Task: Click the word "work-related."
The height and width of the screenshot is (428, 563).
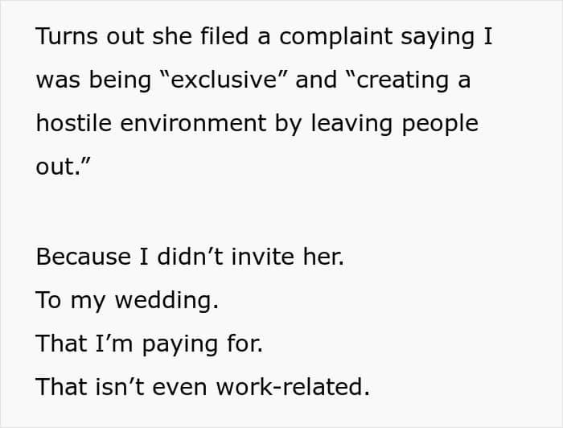Action: point(293,387)
